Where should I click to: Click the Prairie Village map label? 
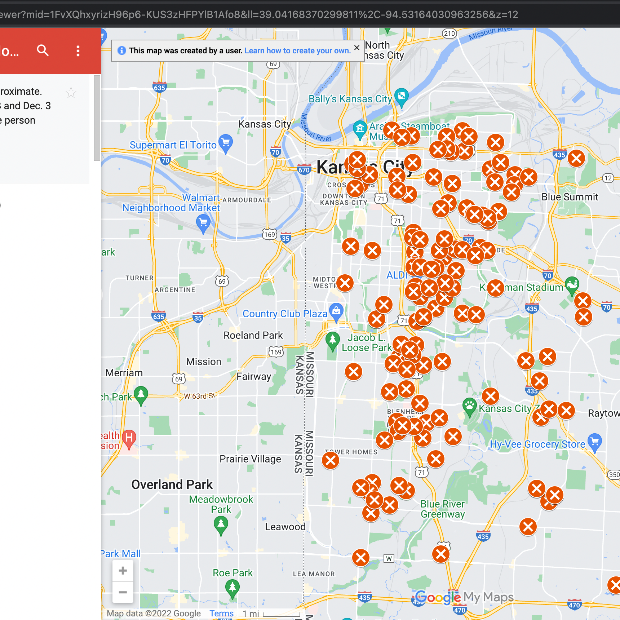click(250, 459)
